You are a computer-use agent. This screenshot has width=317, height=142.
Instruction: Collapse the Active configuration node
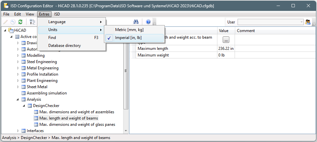point(12,37)
